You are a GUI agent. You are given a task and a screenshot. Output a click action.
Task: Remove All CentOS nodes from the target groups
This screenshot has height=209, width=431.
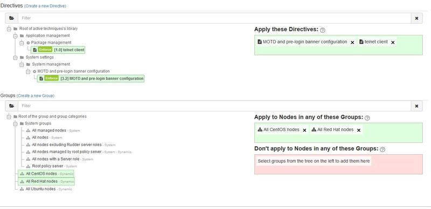(304, 130)
